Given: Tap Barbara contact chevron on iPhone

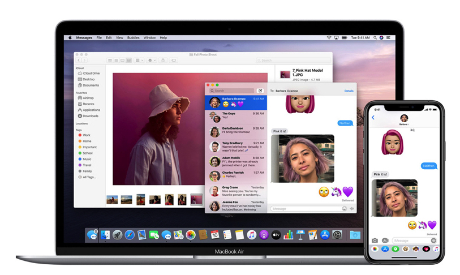Looking at the screenshot, I should [x=409, y=124].
